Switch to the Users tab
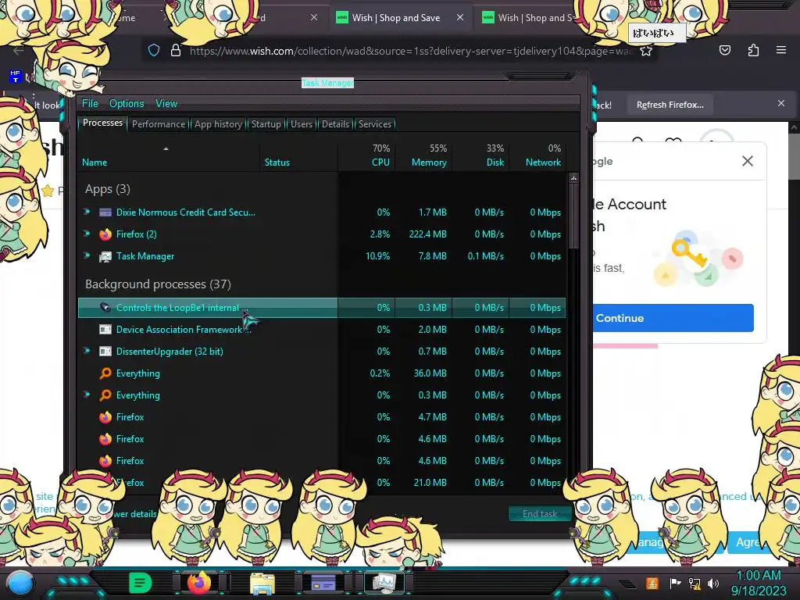The height and width of the screenshot is (600, 800). click(301, 124)
